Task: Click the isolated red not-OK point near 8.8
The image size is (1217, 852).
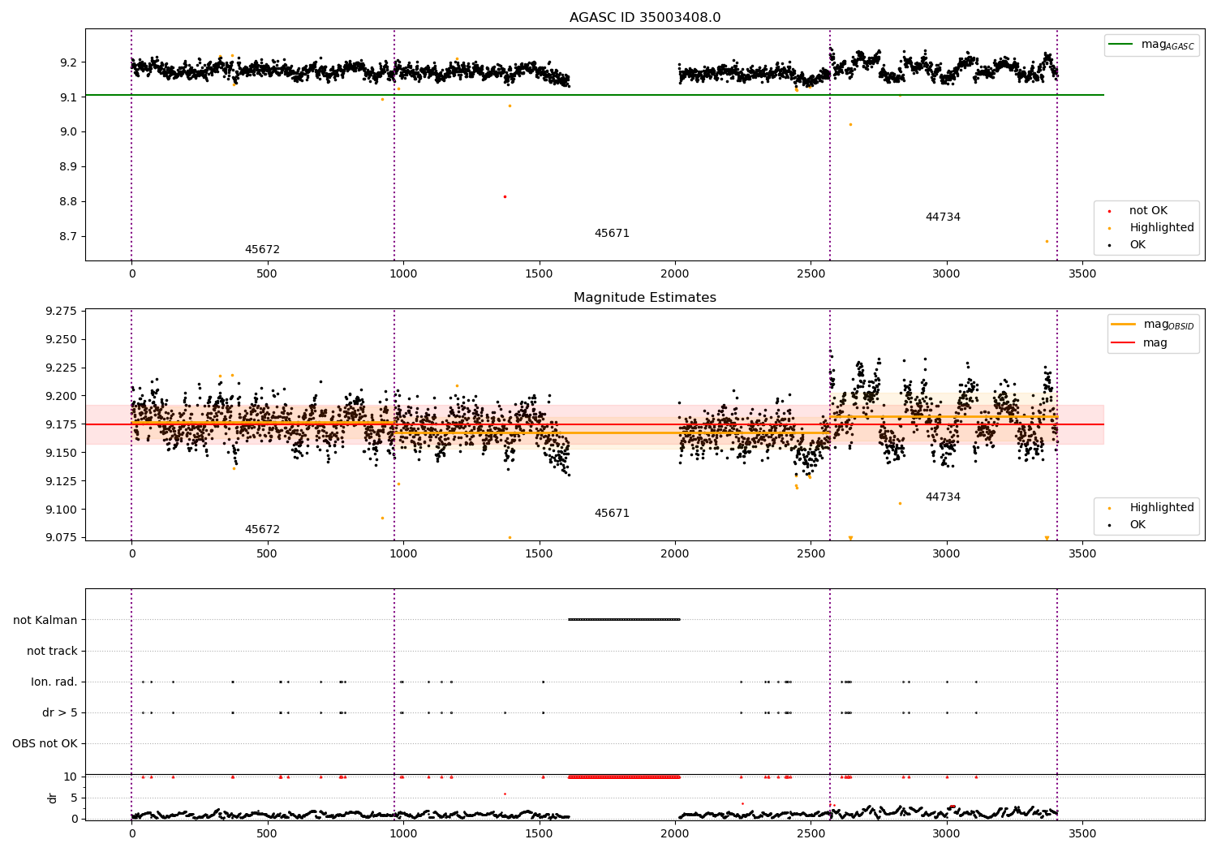Action: pyautogui.click(x=505, y=196)
